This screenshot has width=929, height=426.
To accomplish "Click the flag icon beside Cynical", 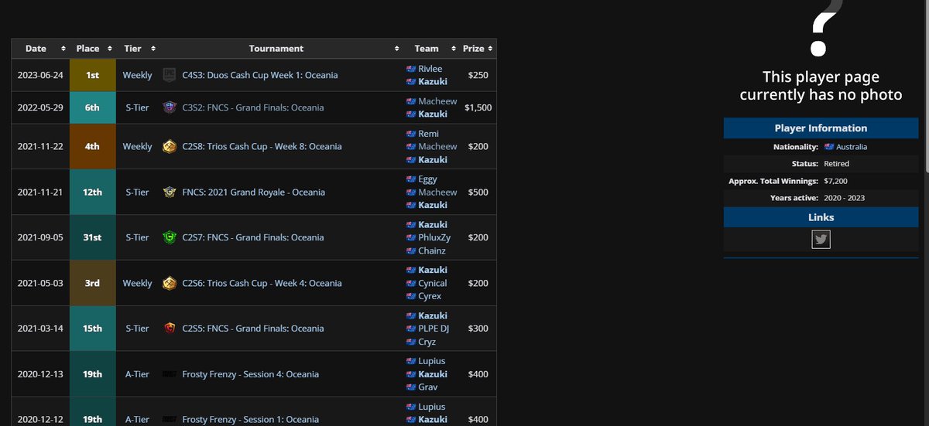I will tap(411, 283).
